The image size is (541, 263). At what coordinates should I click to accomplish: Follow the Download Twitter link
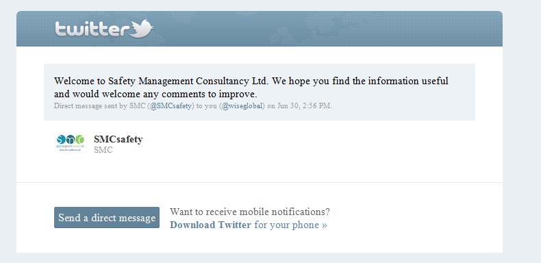[x=210, y=225]
